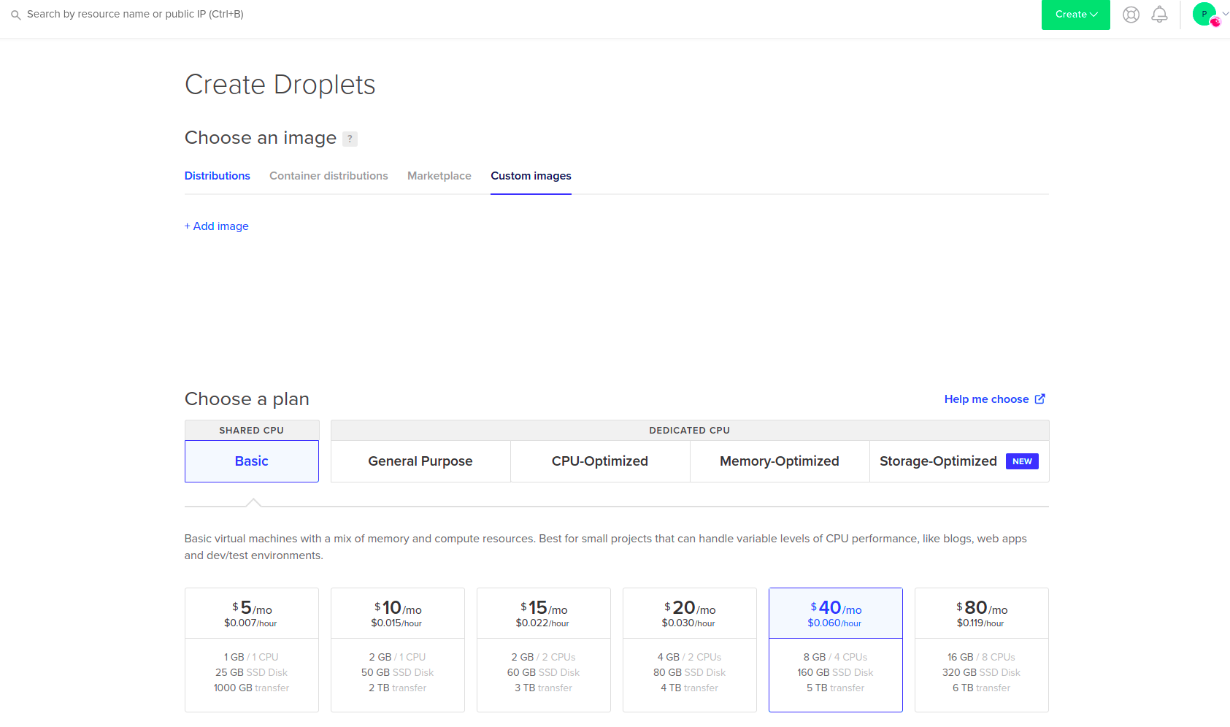
Task: Expand the account menu chevron
Action: [1226, 14]
